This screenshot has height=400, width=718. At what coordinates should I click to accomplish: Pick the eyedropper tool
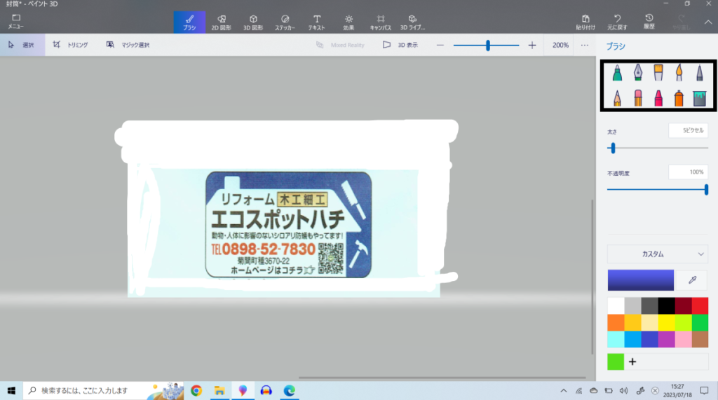click(x=692, y=280)
